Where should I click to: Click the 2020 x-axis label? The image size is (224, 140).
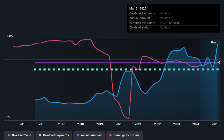[119, 124]
